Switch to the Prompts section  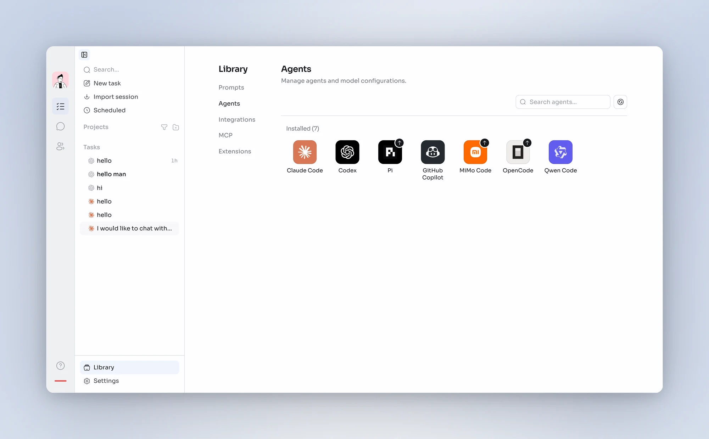(x=231, y=88)
